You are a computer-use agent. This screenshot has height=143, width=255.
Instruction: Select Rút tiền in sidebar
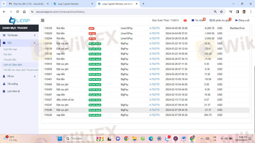[8, 55]
